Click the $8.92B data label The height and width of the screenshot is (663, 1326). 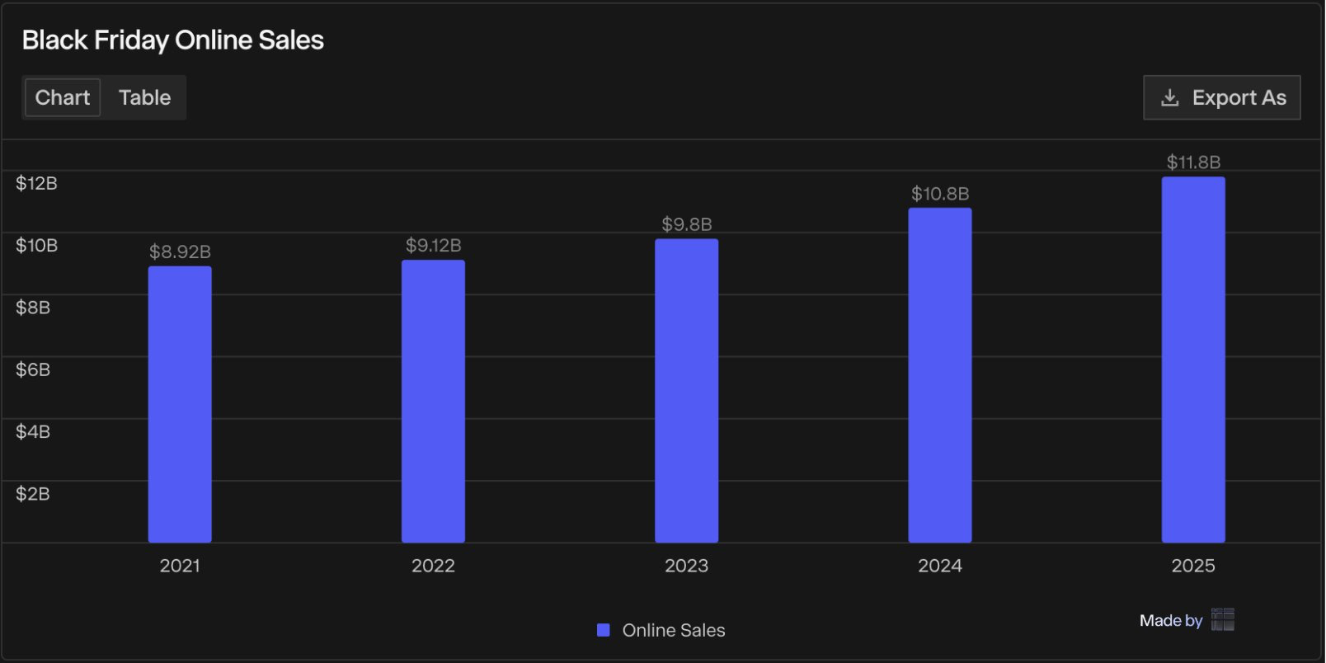click(180, 252)
